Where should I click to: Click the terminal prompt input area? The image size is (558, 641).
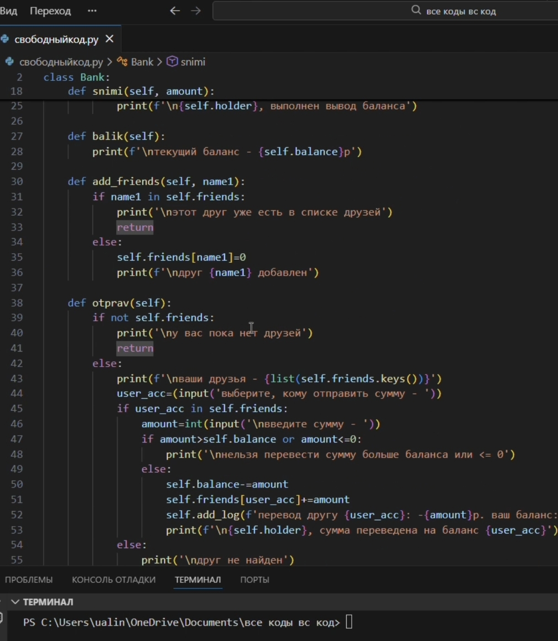[349, 622]
